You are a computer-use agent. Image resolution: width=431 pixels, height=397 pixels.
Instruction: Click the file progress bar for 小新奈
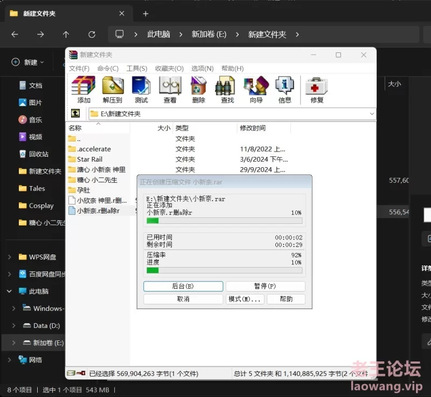click(224, 221)
